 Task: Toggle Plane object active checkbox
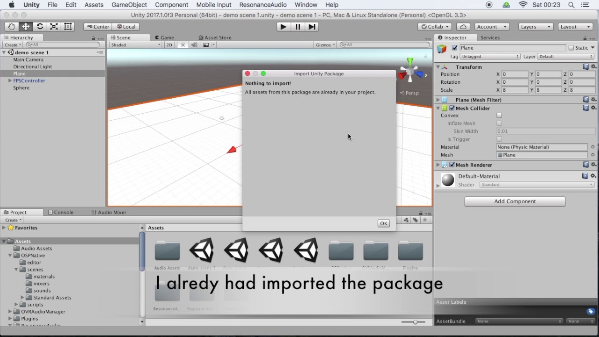click(x=454, y=48)
